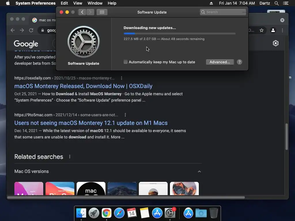This screenshot has height=221, width=295.
Task: Open the Window menu
Action: [x=95, y=3]
